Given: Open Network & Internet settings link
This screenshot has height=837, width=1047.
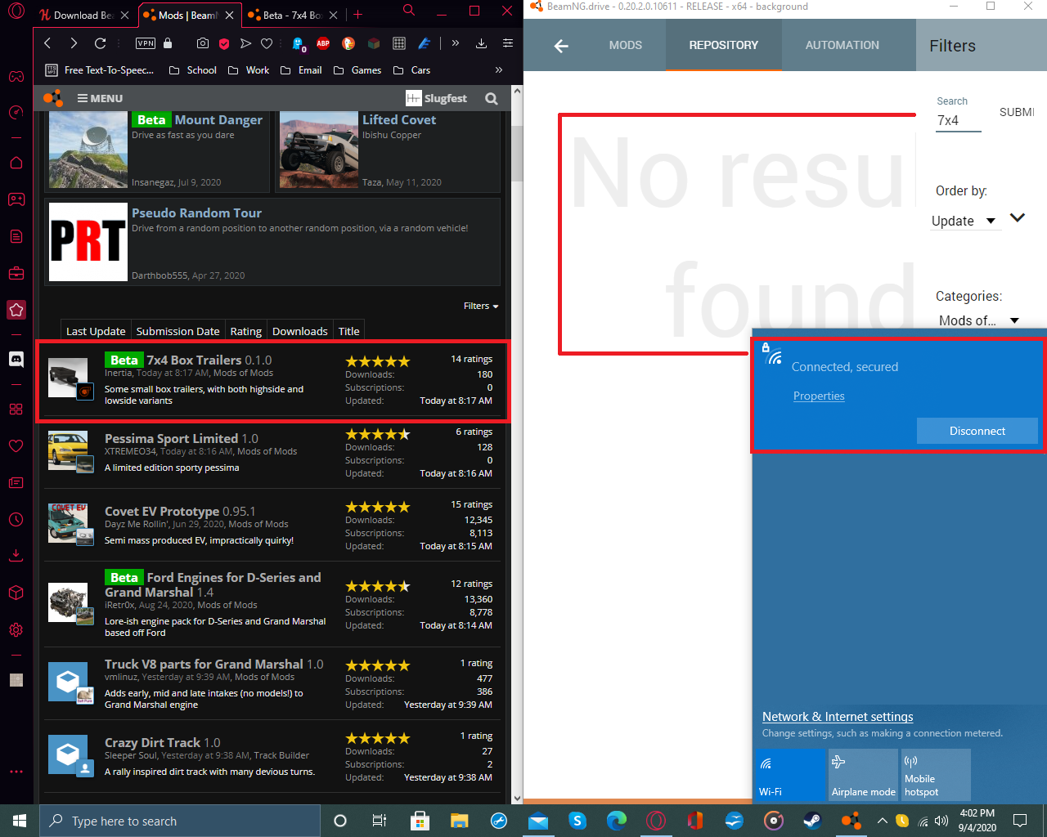Looking at the screenshot, I should [x=838, y=717].
